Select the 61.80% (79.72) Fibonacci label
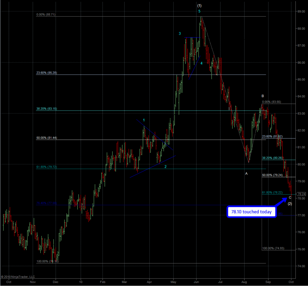 click(x=47, y=166)
